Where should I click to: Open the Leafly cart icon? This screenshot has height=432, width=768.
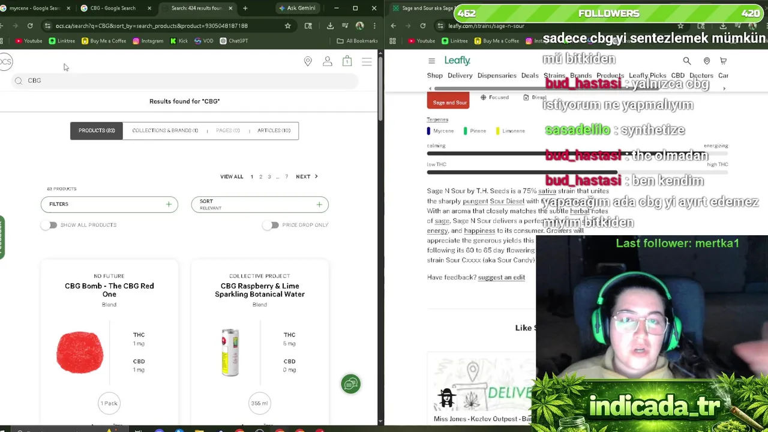[x=723, y=61]
